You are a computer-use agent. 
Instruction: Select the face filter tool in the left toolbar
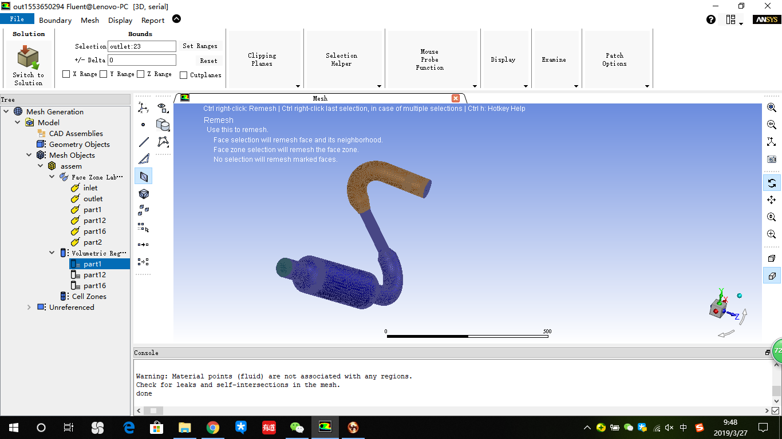pyautogui.click(x=144, y=175)
